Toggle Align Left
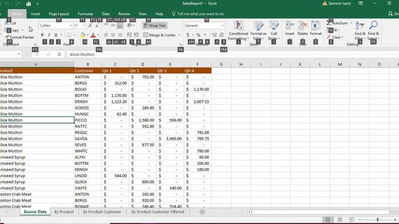This screenshot has height=224, width=399. coord(106,35)
